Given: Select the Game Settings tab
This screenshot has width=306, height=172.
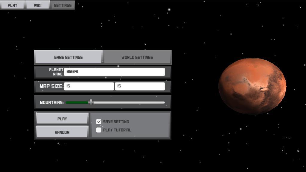Looking at the screenshot, I should tap(68, 57).
